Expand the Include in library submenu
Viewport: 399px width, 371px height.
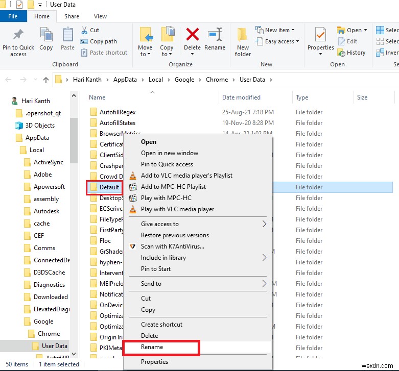coord(265,258)
